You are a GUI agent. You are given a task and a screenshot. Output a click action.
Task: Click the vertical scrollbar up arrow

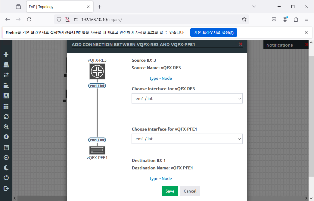(x=311, y=42)
